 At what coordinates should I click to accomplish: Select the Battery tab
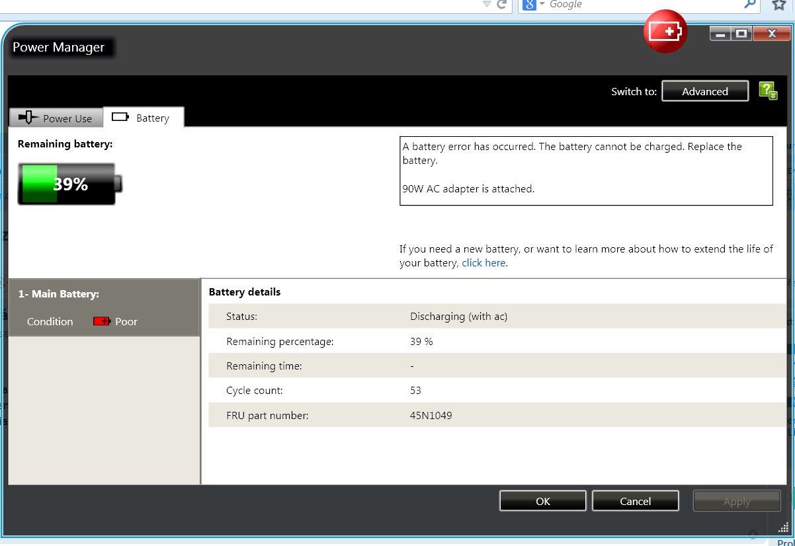[x=144, y=118]
